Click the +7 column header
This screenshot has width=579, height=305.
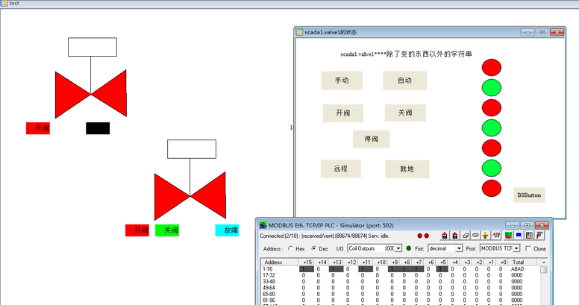[x=419, y=262]
